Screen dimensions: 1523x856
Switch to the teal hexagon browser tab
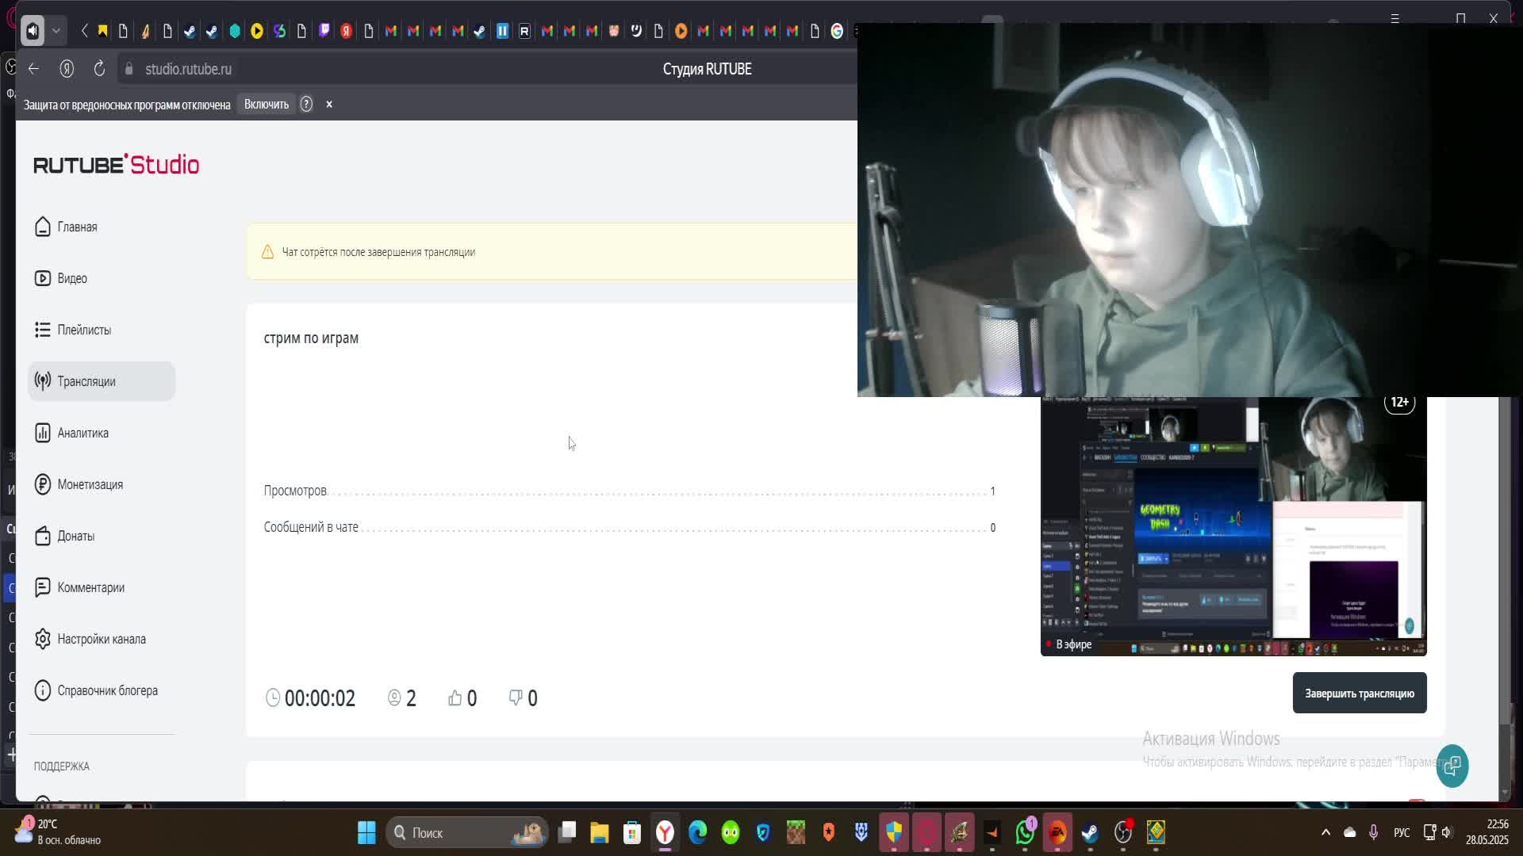point(235,31)
